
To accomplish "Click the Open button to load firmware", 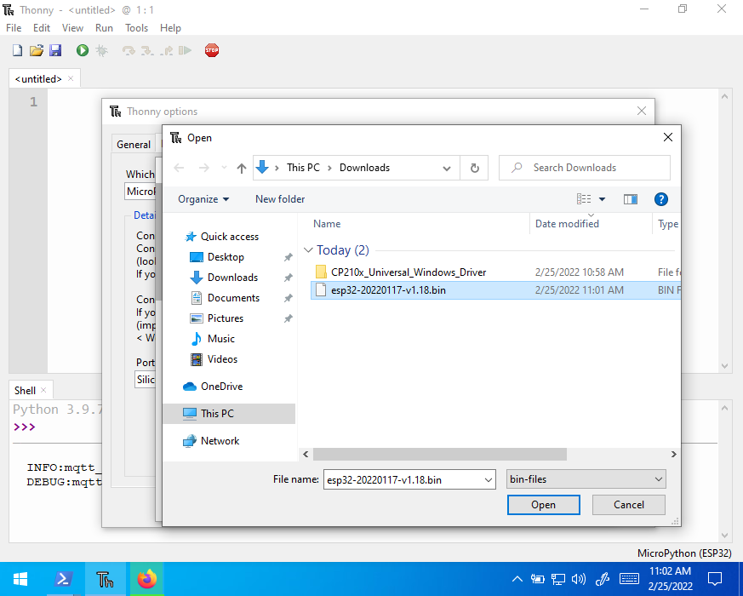I will (x=544, y=505).
